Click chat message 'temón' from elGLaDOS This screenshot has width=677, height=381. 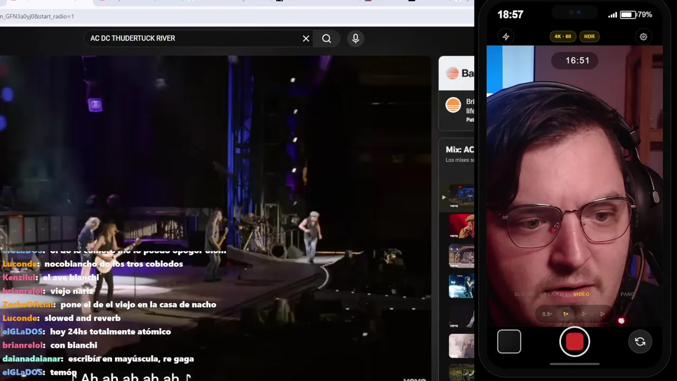click(63, 373)
